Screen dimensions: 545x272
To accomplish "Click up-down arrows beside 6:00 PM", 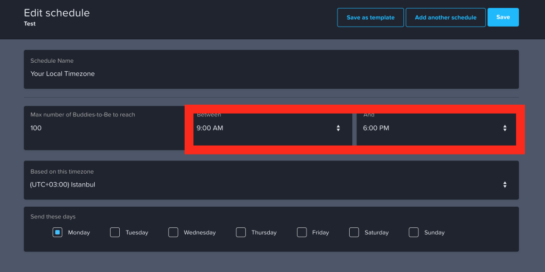I will point(505,128).
